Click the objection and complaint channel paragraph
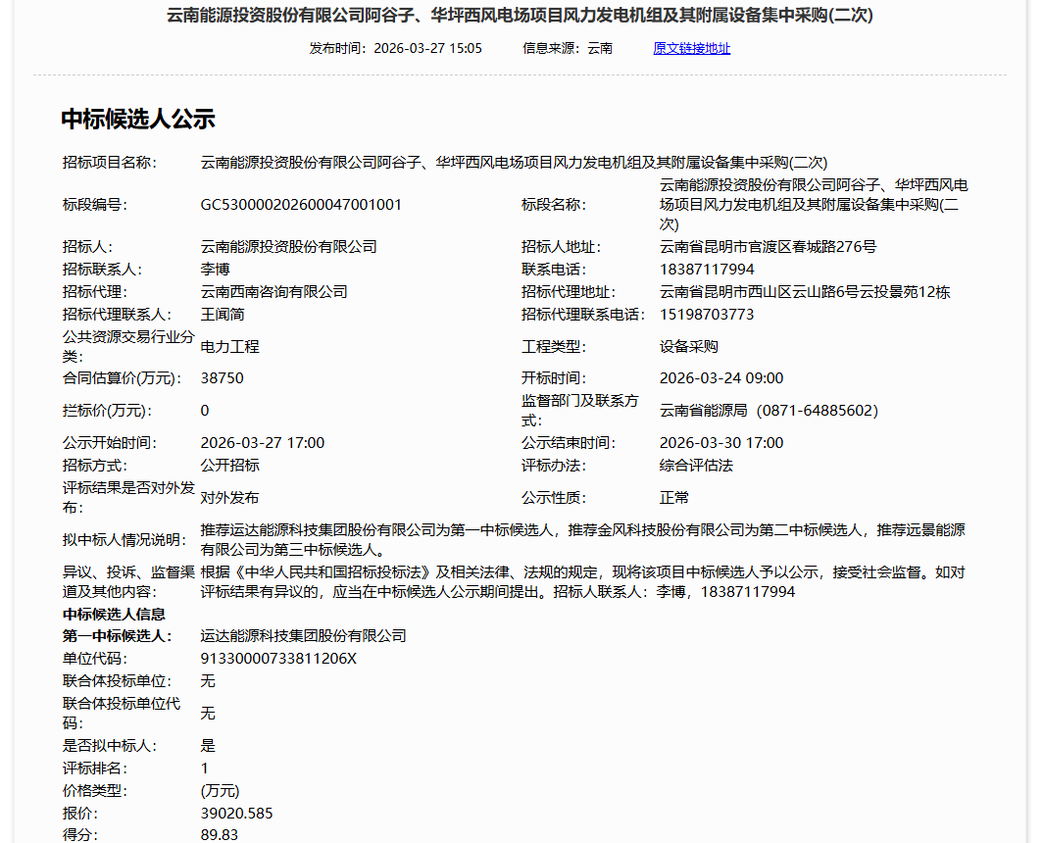Screen dimensions: 1043x843 (x=582, y=582)
